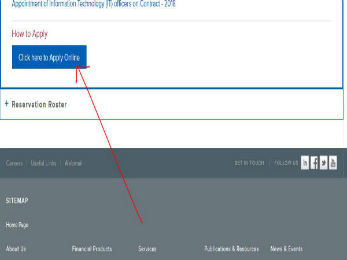Image resolution: width=347 pixels, height=260 pixels.
Task: Select the SITEMAP heading text
Action: coord(17,200)
